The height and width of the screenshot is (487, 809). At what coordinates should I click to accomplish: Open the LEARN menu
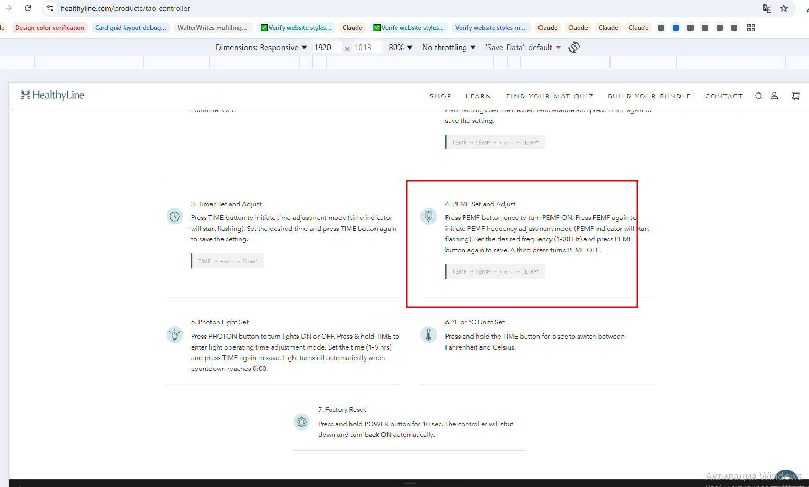pyautogui.click(x=478, y=96)
